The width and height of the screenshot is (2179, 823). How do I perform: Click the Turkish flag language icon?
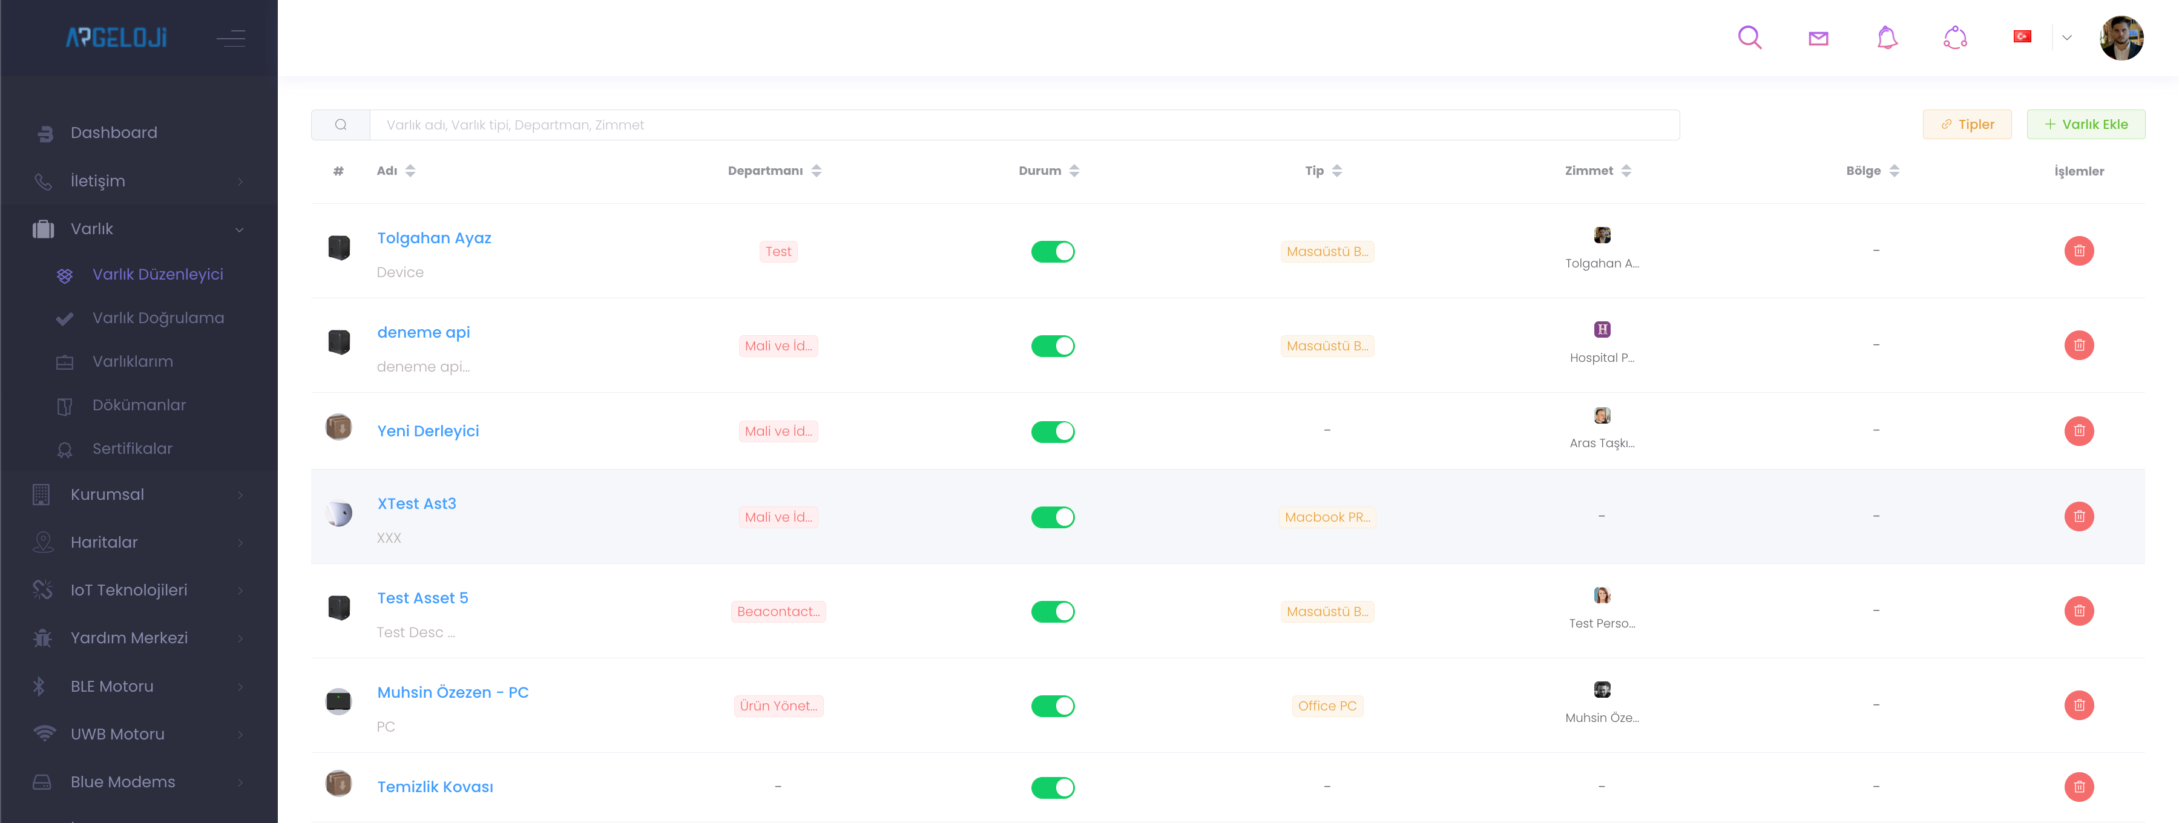[x=2022, y=36]
